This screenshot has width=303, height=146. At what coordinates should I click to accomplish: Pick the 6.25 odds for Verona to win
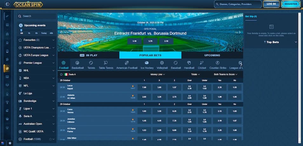[x=174, y=111]
